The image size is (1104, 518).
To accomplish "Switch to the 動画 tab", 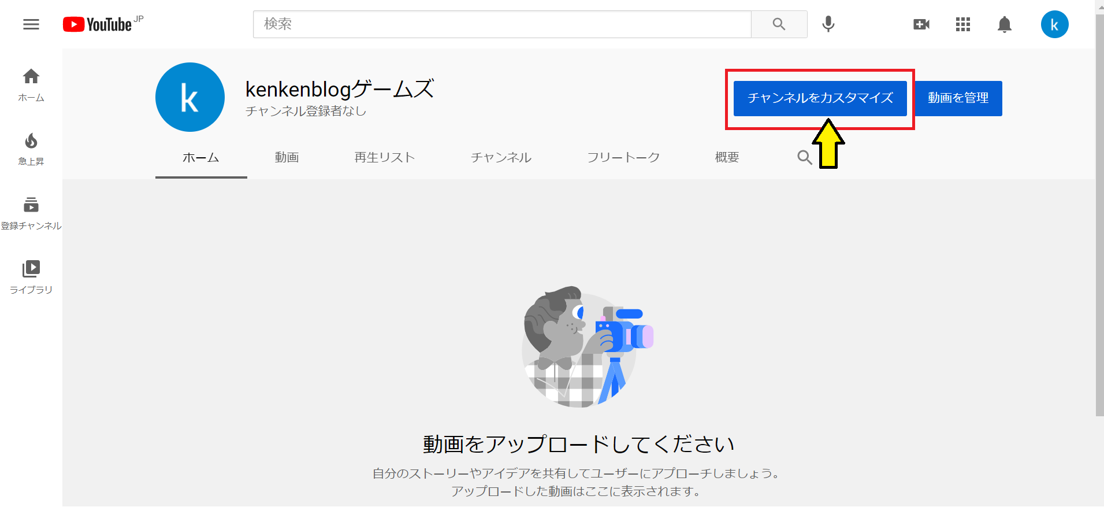I will (287, 157).
